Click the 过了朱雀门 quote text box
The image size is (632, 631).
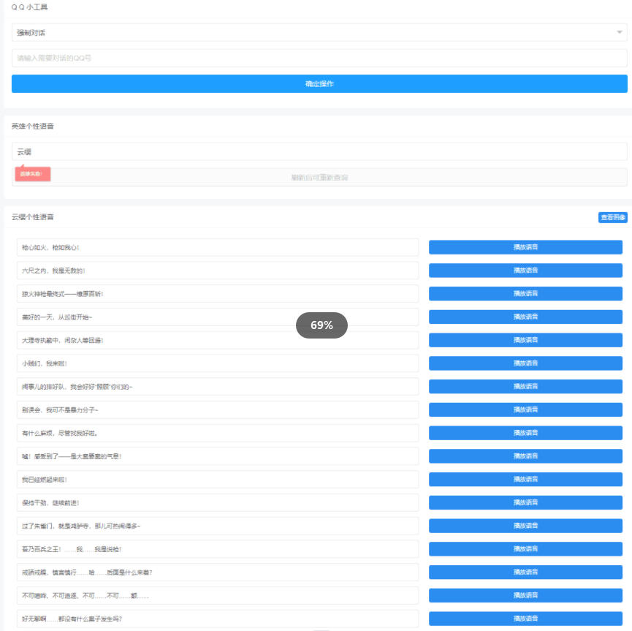217,526
